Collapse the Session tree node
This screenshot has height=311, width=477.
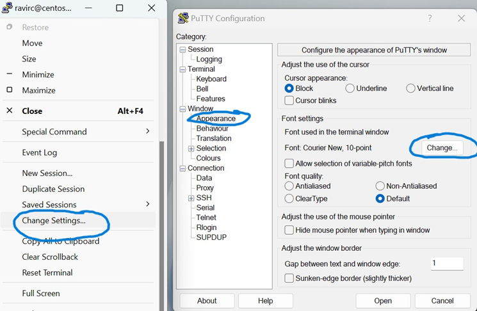[182, 49]
